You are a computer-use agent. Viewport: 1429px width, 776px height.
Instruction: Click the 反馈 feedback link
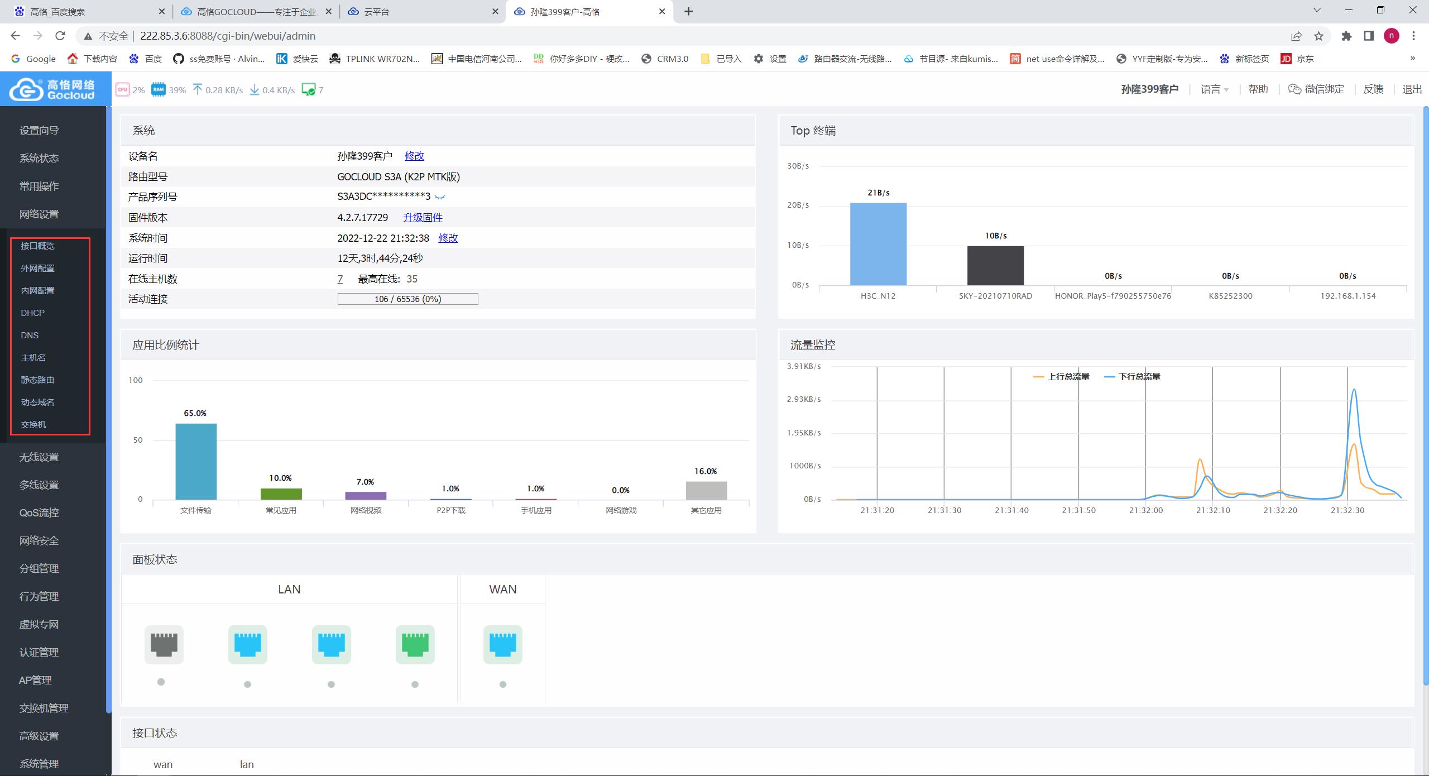1373,89
